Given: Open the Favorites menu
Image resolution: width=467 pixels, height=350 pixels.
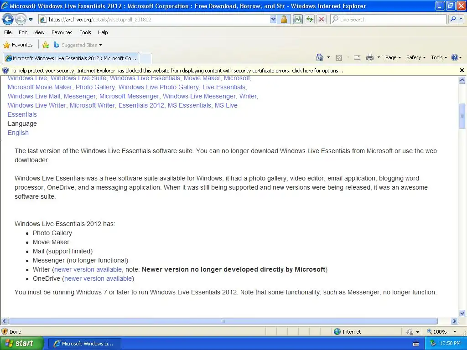Looking at the screenshot, I should coord(62,32).
